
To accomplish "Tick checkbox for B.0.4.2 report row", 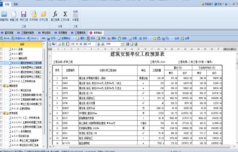I will pos(1,63).
